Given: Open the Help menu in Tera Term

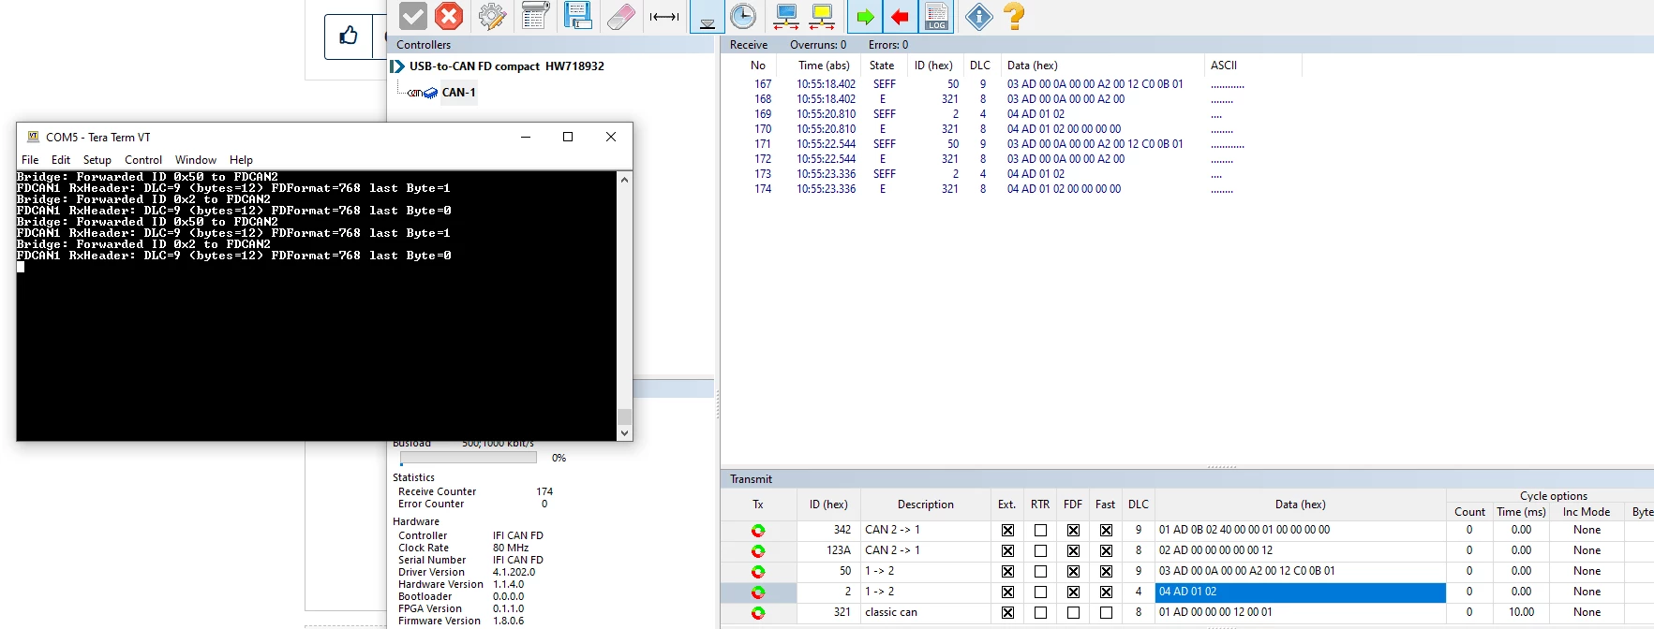Looking at the screenshot, I should click(241, 160).
